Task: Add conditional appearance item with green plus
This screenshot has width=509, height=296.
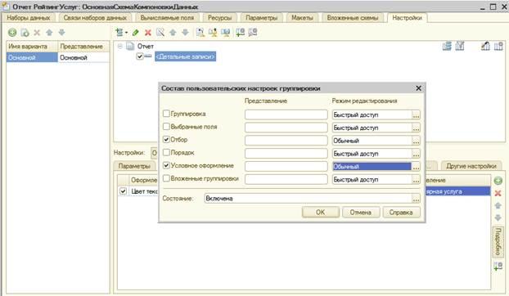Action: tap(498, 181)
